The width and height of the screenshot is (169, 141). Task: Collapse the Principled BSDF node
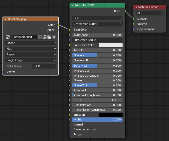[72, 6]
